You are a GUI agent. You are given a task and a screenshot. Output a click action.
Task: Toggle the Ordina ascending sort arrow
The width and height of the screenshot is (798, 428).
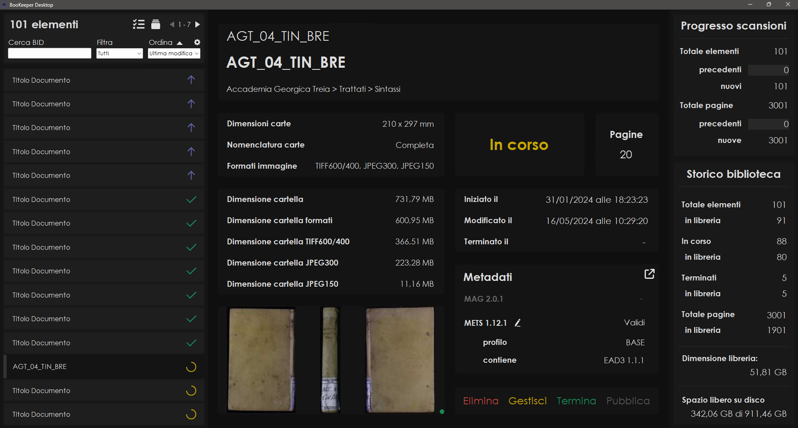180,43
